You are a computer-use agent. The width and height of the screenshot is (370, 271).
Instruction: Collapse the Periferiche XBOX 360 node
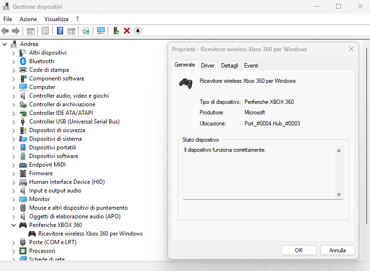click(14, 225)
